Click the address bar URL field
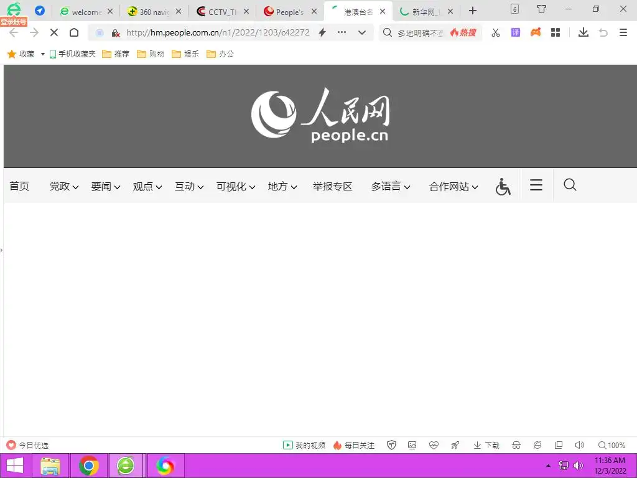Screen dimensions: 637x478 pos(218,32)
